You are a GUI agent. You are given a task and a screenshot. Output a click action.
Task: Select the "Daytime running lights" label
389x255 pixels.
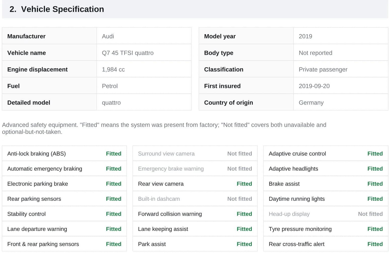point(297,199)
